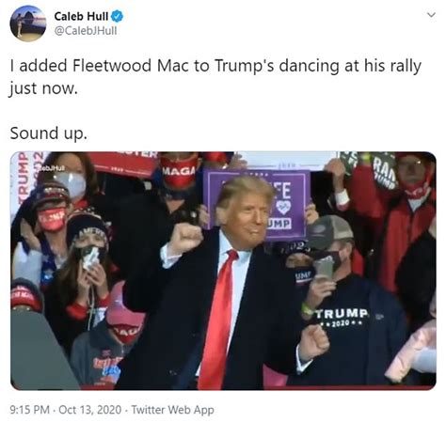Open the 9:15 PM timestamp link
This screenshot has height=422, width=446.
pyautogui.click(x=29, y=410)
